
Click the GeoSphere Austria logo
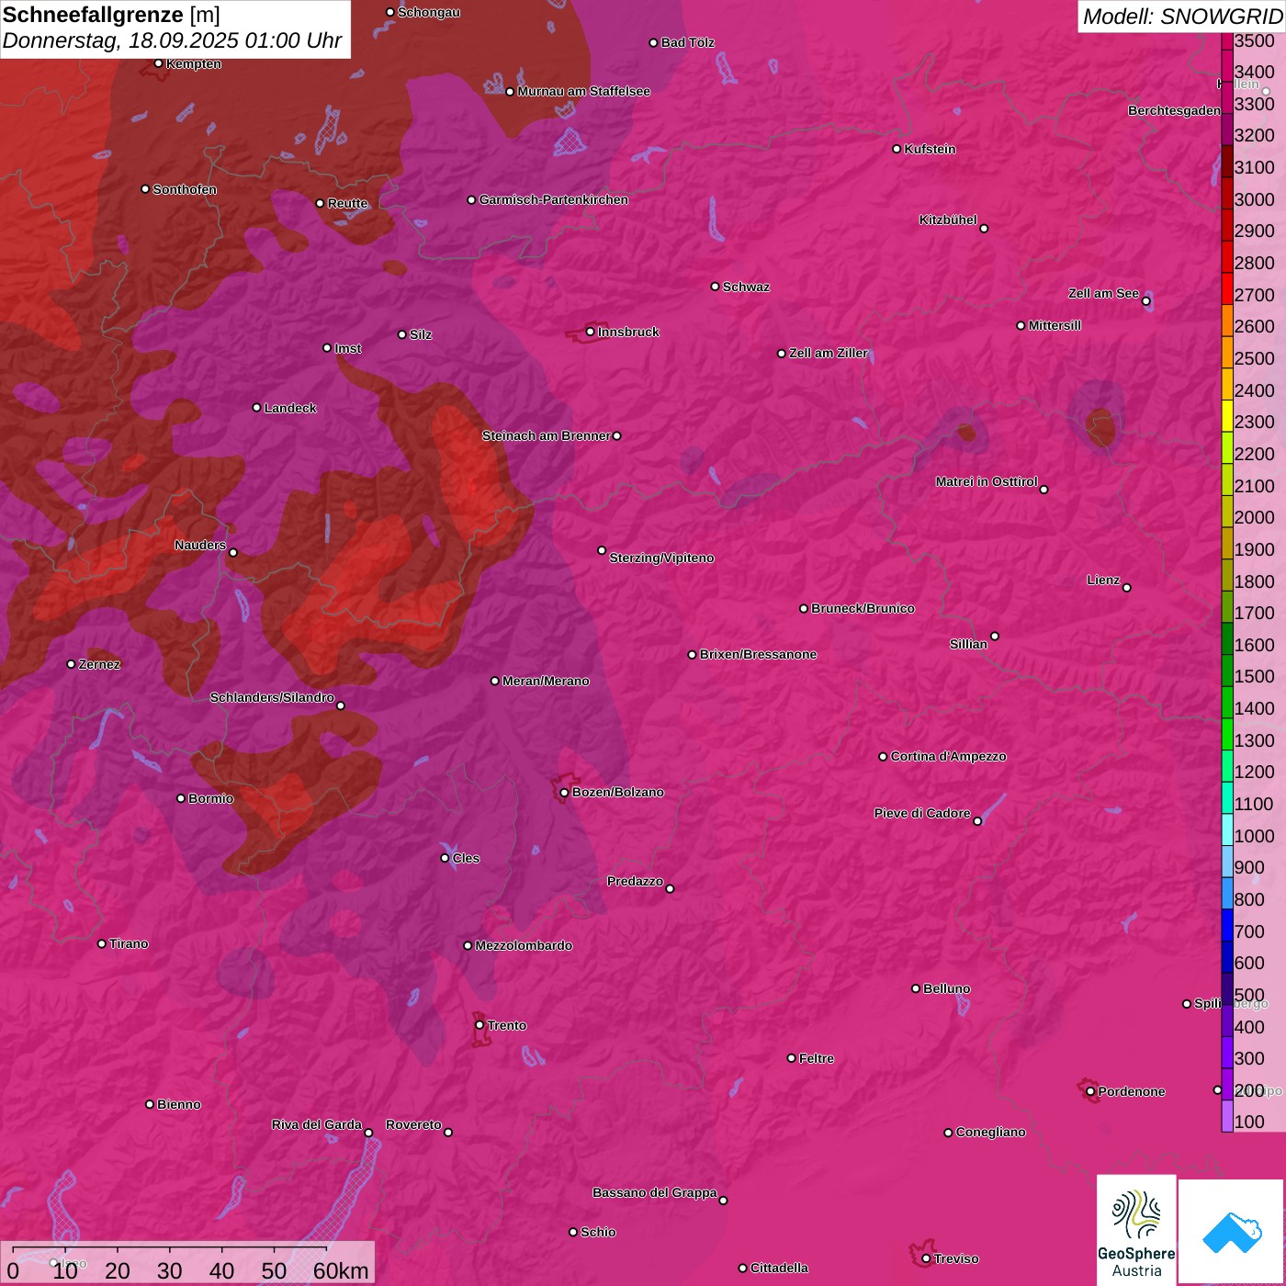tap(1136, 1228)
